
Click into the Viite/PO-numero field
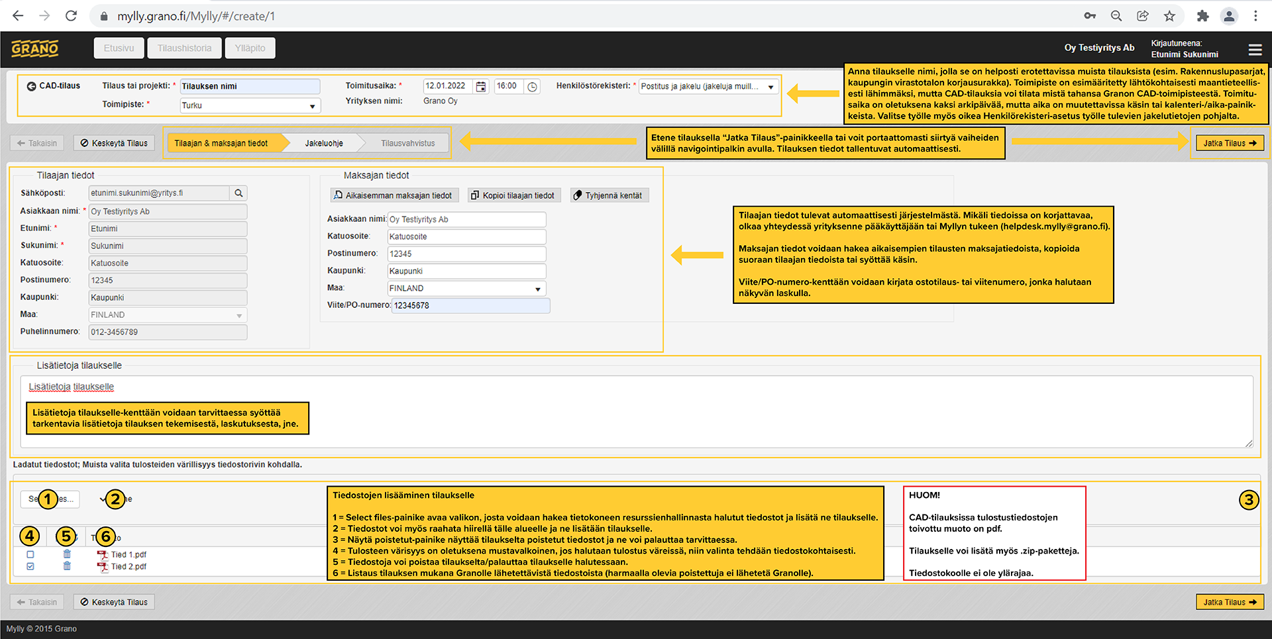pos(470,306)
